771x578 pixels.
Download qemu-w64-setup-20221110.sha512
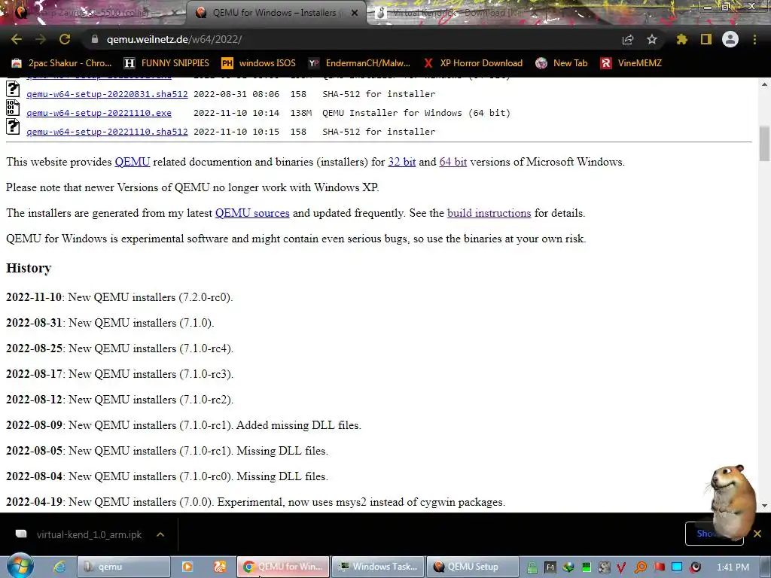tap(107, 132)
